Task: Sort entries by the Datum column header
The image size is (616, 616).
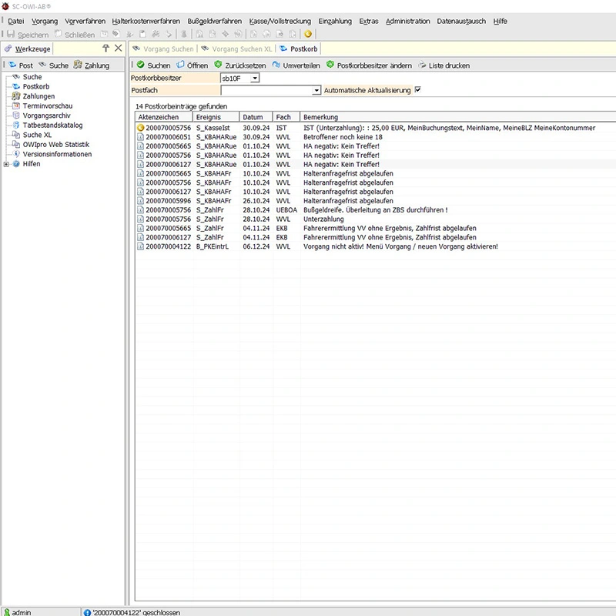Action: 253,117
